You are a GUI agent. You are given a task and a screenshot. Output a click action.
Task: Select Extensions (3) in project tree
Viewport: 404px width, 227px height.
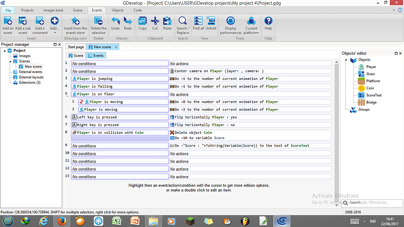tap(30, 83)
